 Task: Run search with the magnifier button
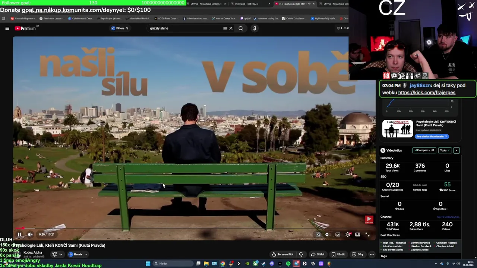click(241, 28)
